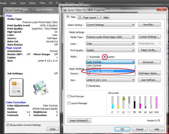The width and height of the screenshot is (169, 134).
Task: Select the Automatic mode radio button
Action: [88, 57]
